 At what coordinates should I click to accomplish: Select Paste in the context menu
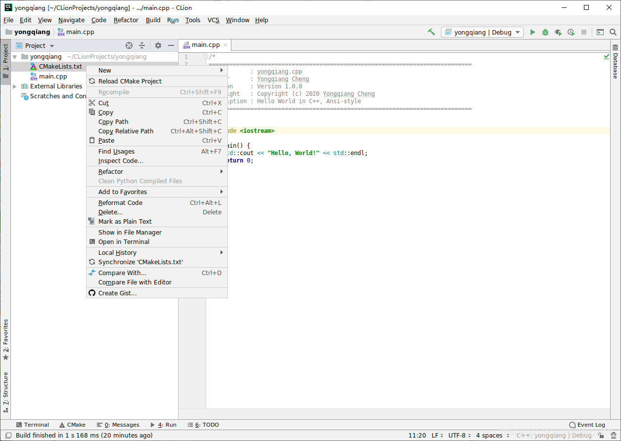click(x=157, y=140)
